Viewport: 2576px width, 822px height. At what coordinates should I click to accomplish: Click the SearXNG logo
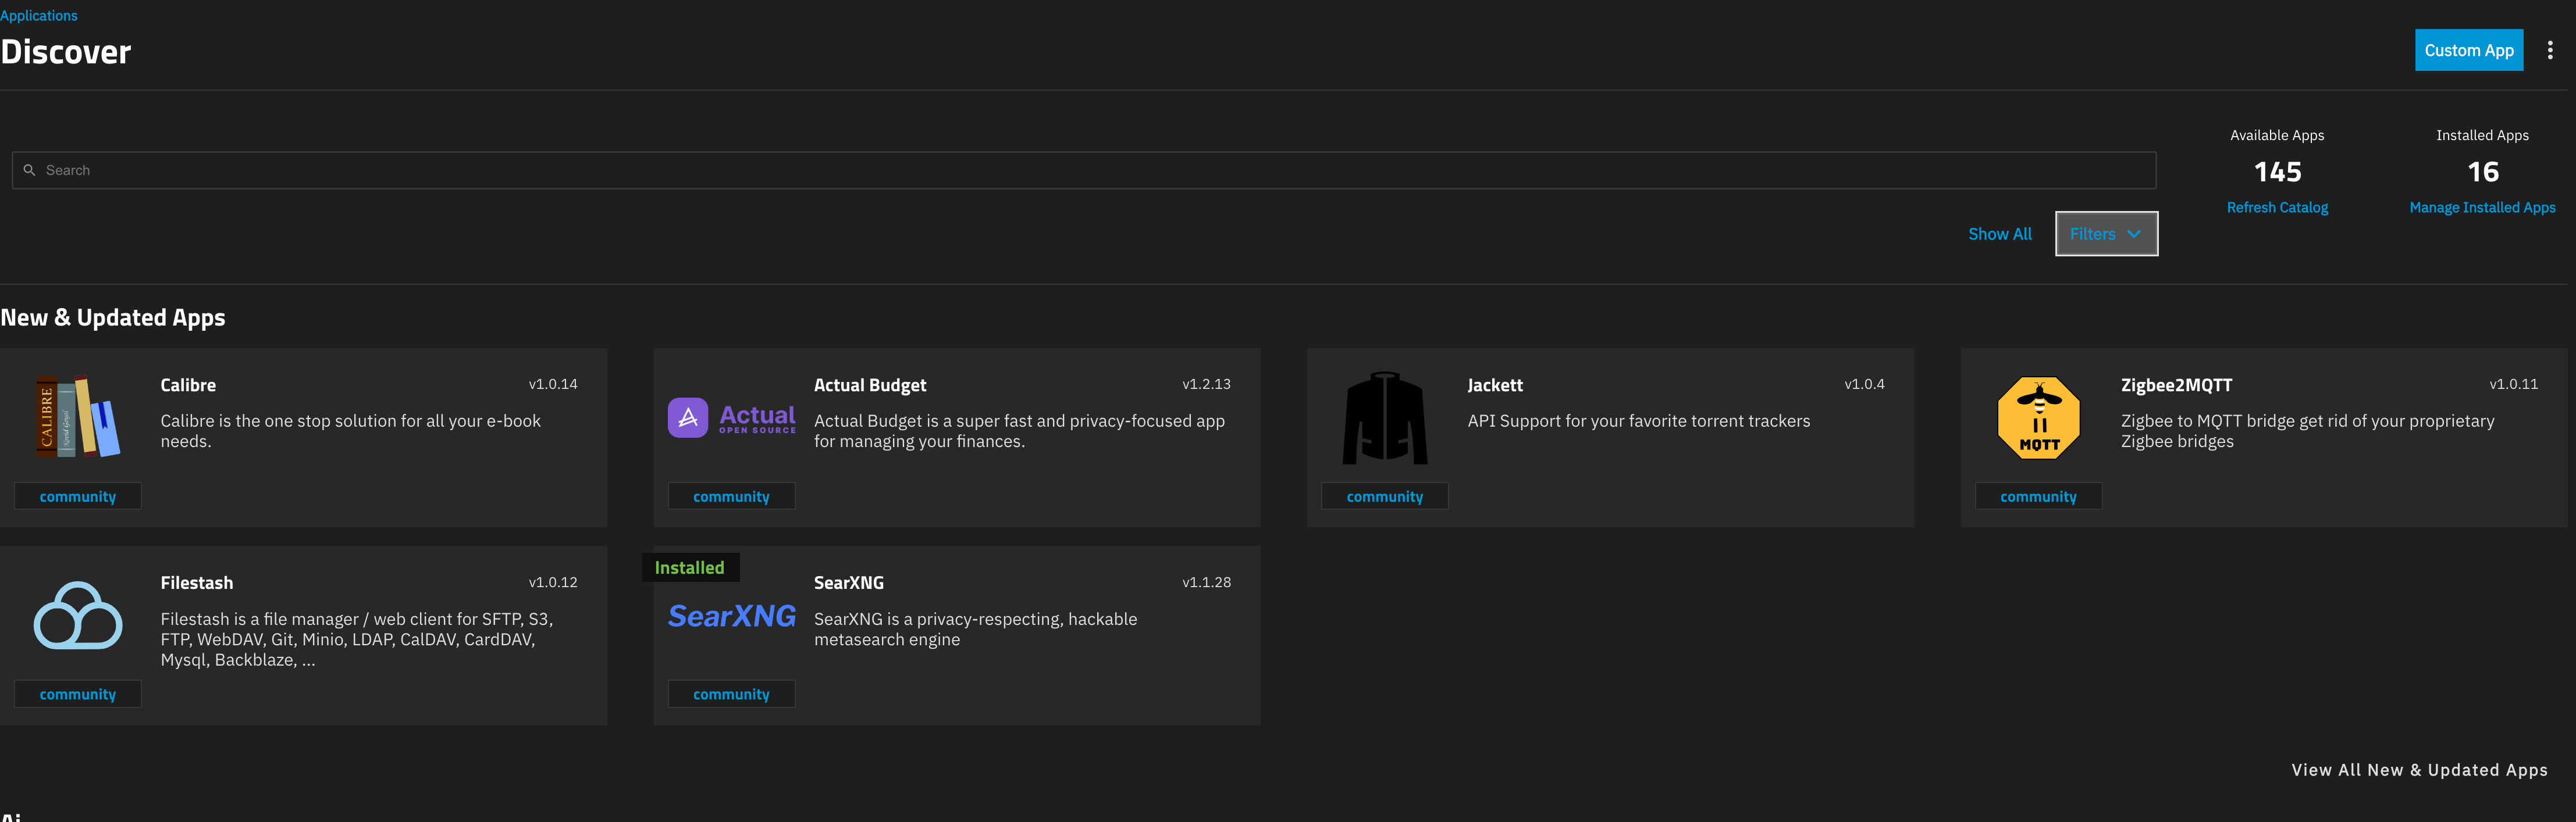point(731,616)
